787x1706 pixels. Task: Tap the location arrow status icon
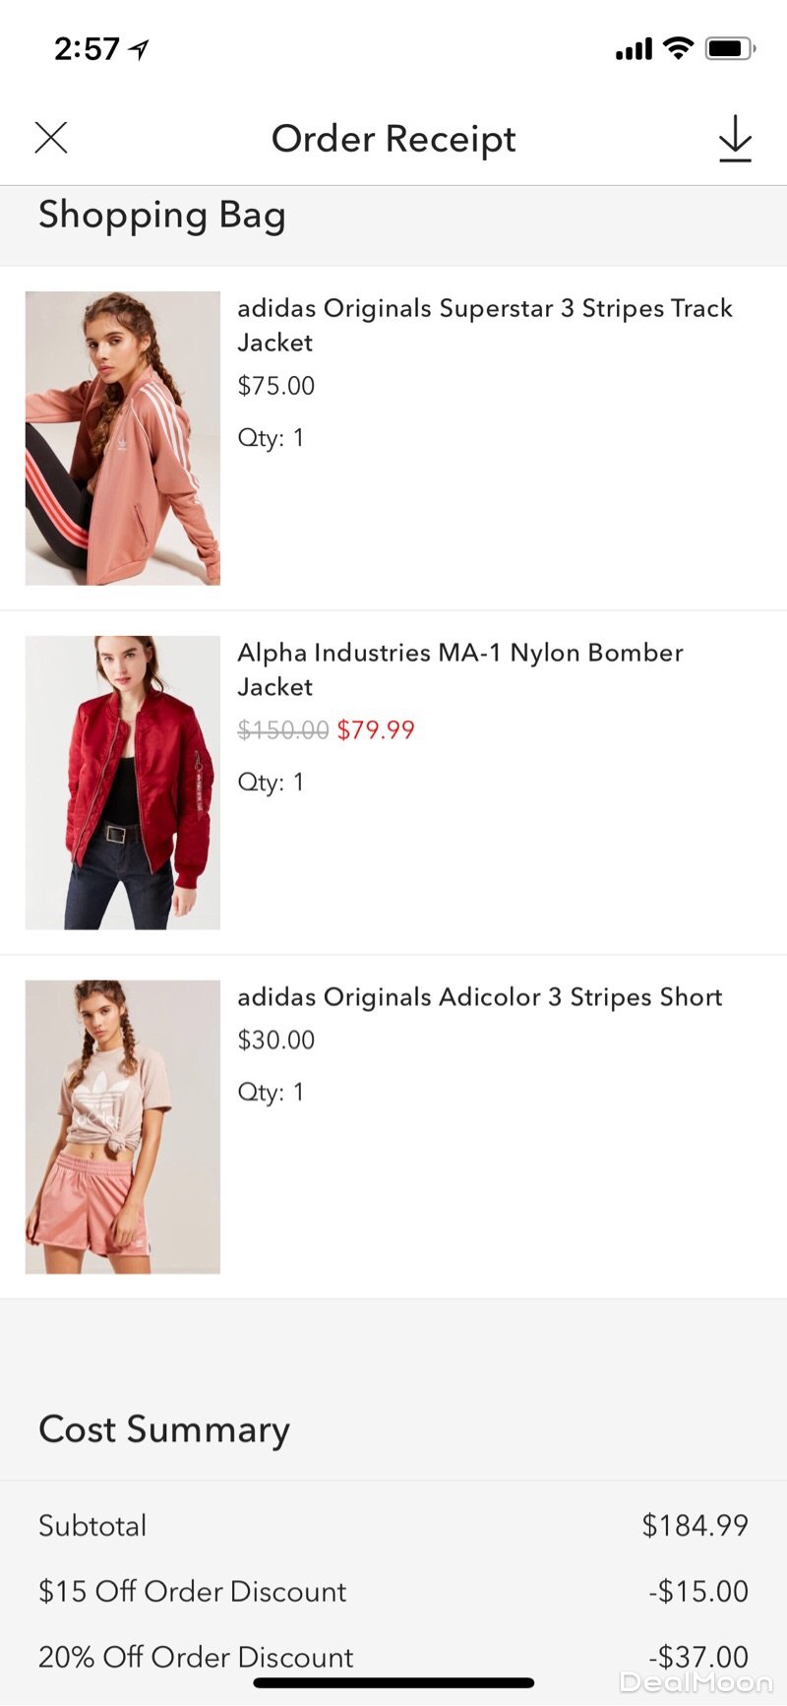[139, 49]
